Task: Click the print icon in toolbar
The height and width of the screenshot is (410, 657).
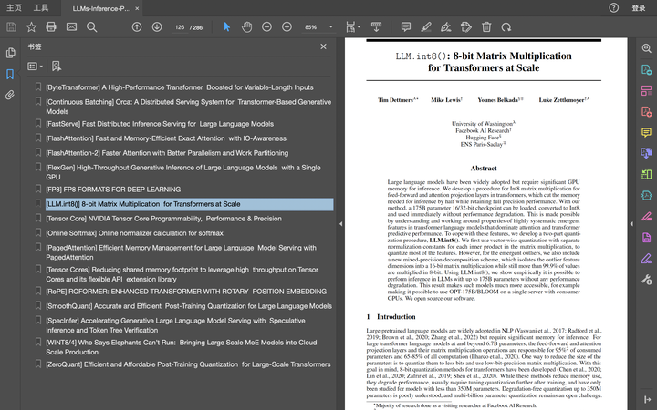Action: [51, 26]
